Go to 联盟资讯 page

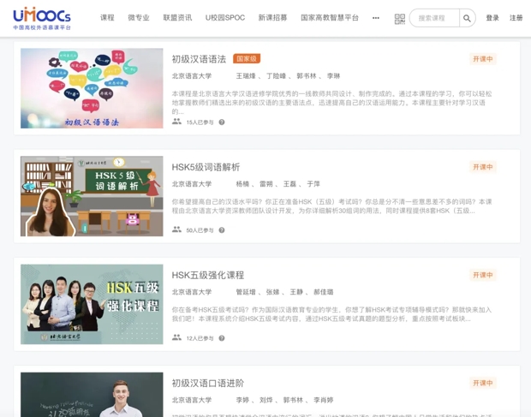177,18
